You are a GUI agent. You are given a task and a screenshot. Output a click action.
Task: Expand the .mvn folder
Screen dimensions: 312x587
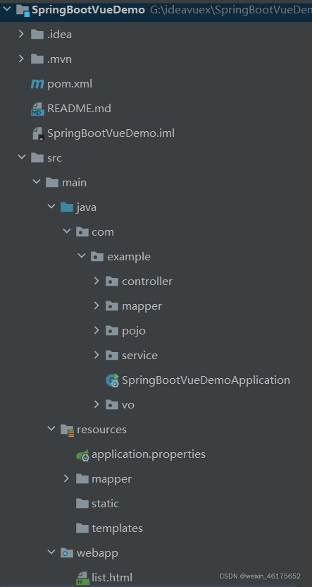(x=21, y=59)
